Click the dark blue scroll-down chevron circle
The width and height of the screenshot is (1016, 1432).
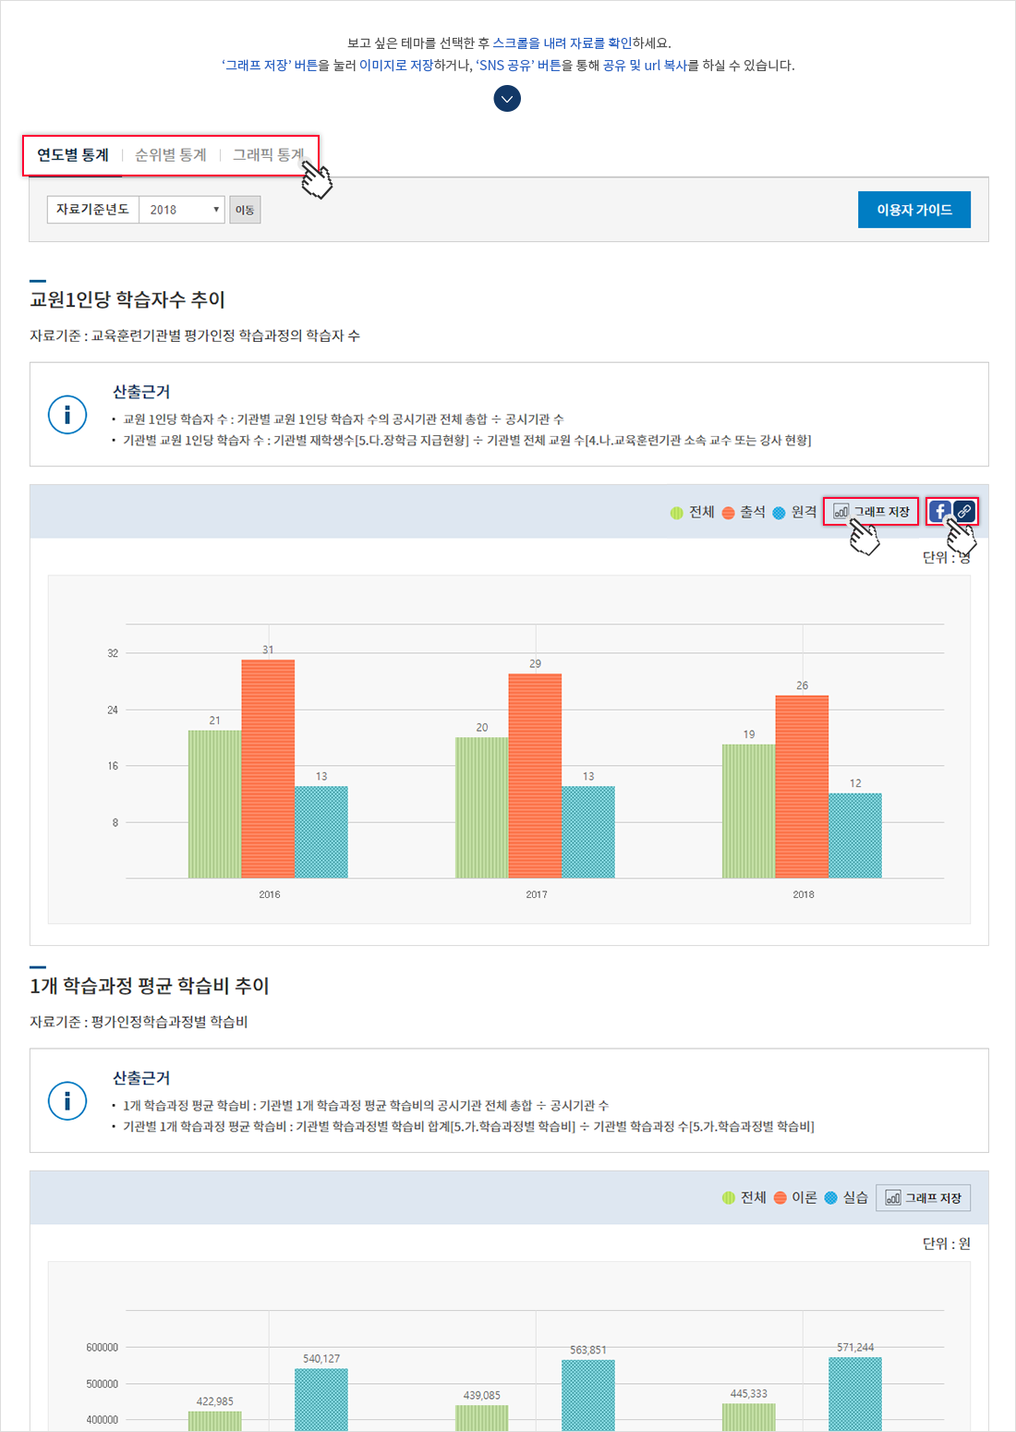coord(507,99)
